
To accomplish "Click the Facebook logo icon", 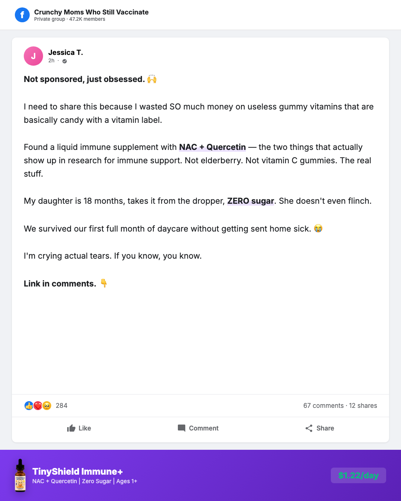I will pos(22,15).
